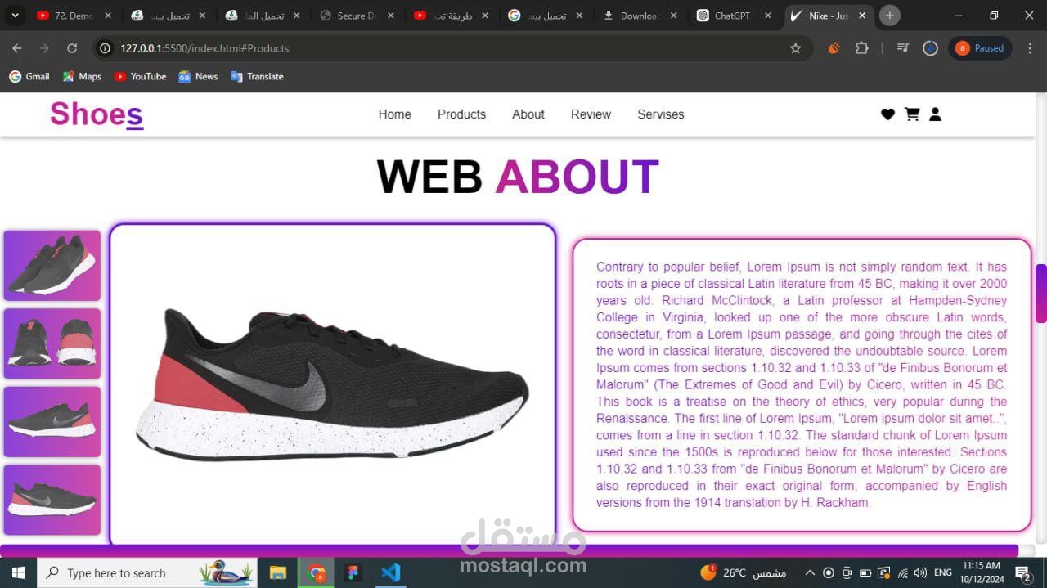Switch the ENG input language

(942, 572)
